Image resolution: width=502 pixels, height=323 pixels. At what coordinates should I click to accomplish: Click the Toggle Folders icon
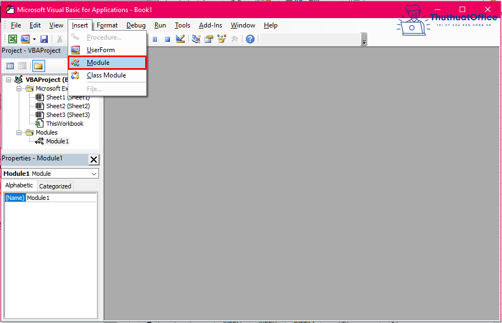click(x=37, y=65)
